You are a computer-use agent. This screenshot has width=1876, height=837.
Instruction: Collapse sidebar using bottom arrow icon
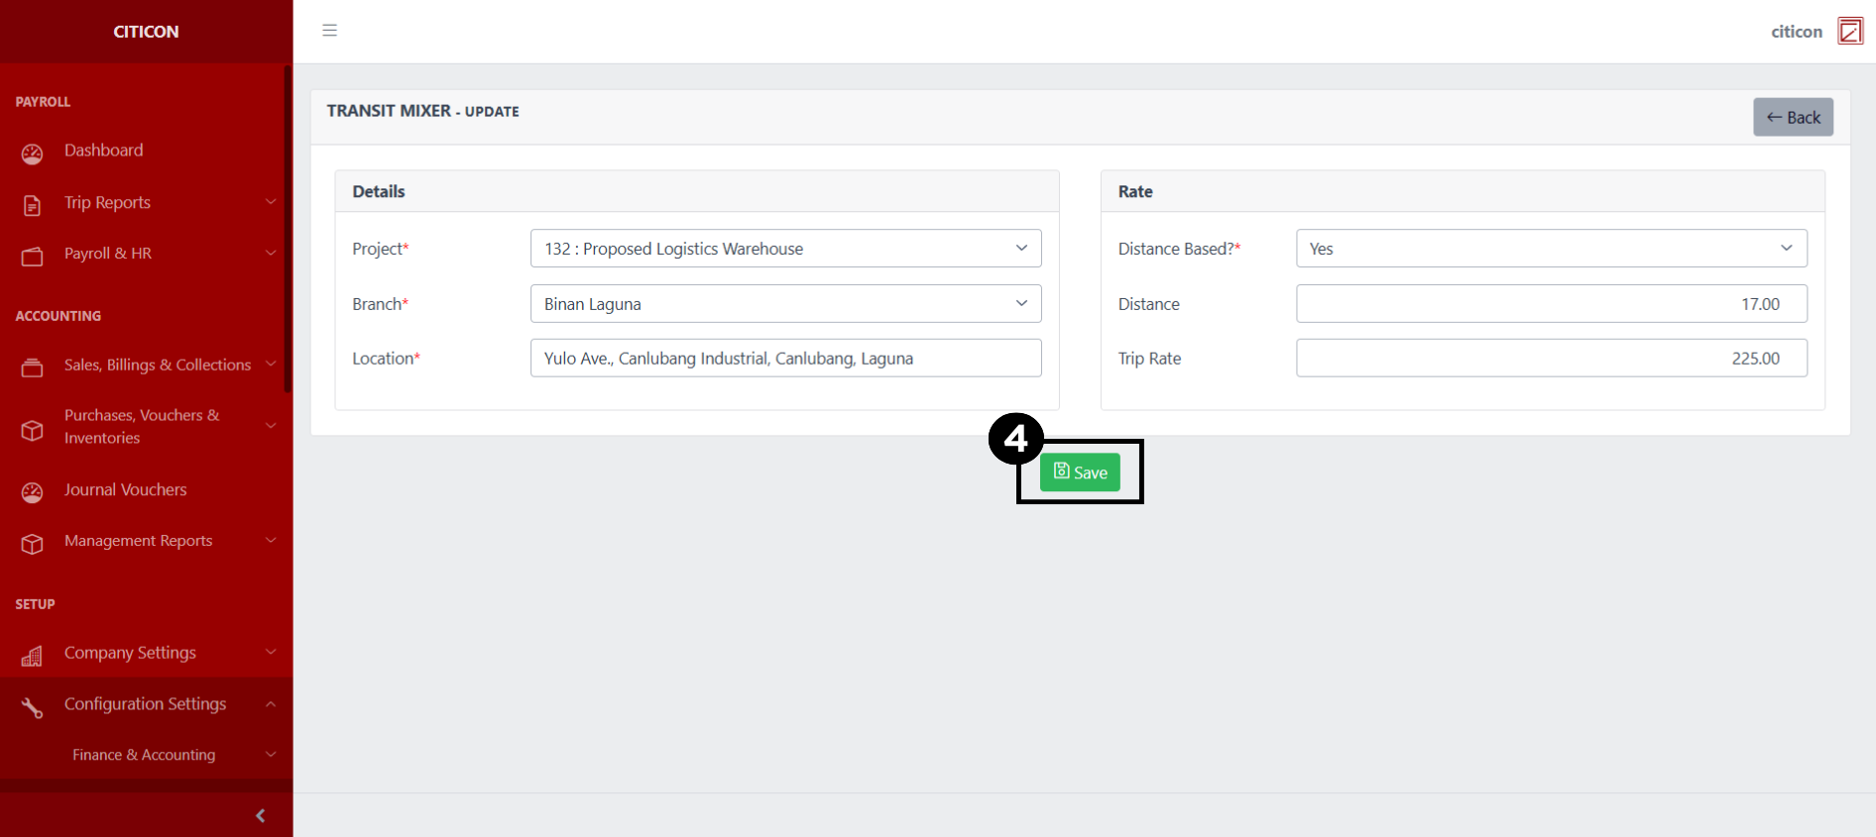tap(260, 815)
